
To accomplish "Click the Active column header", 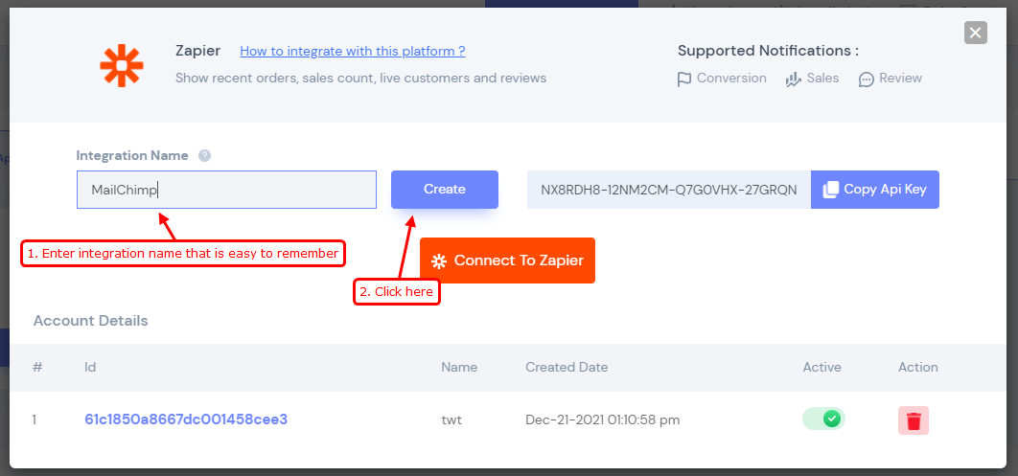I will tap(821, 367).
